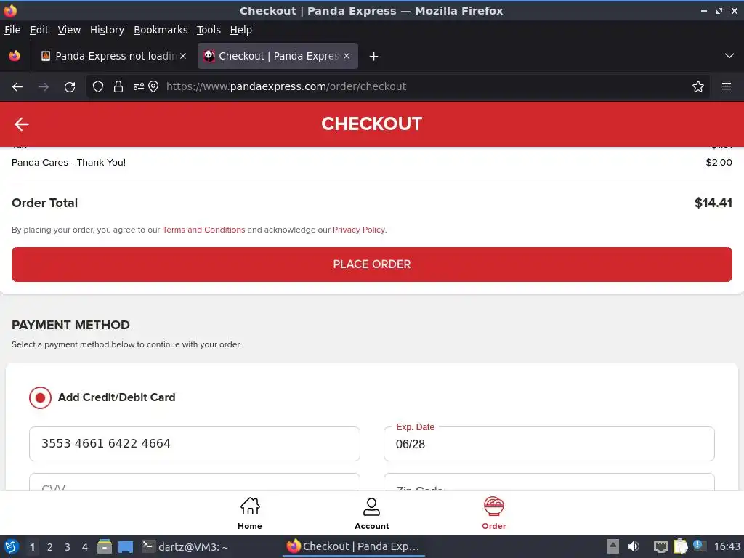Click the 16:43 clock in taskbar
Viewport: 744px width, 558px height.
727,546
